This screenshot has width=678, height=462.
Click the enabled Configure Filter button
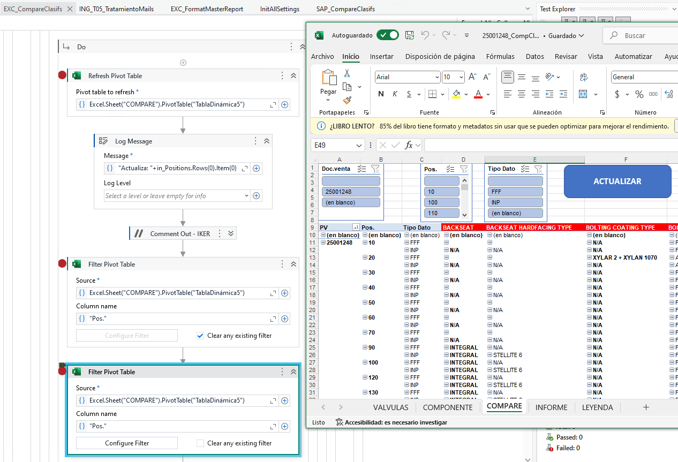click(x=127, y=443)
